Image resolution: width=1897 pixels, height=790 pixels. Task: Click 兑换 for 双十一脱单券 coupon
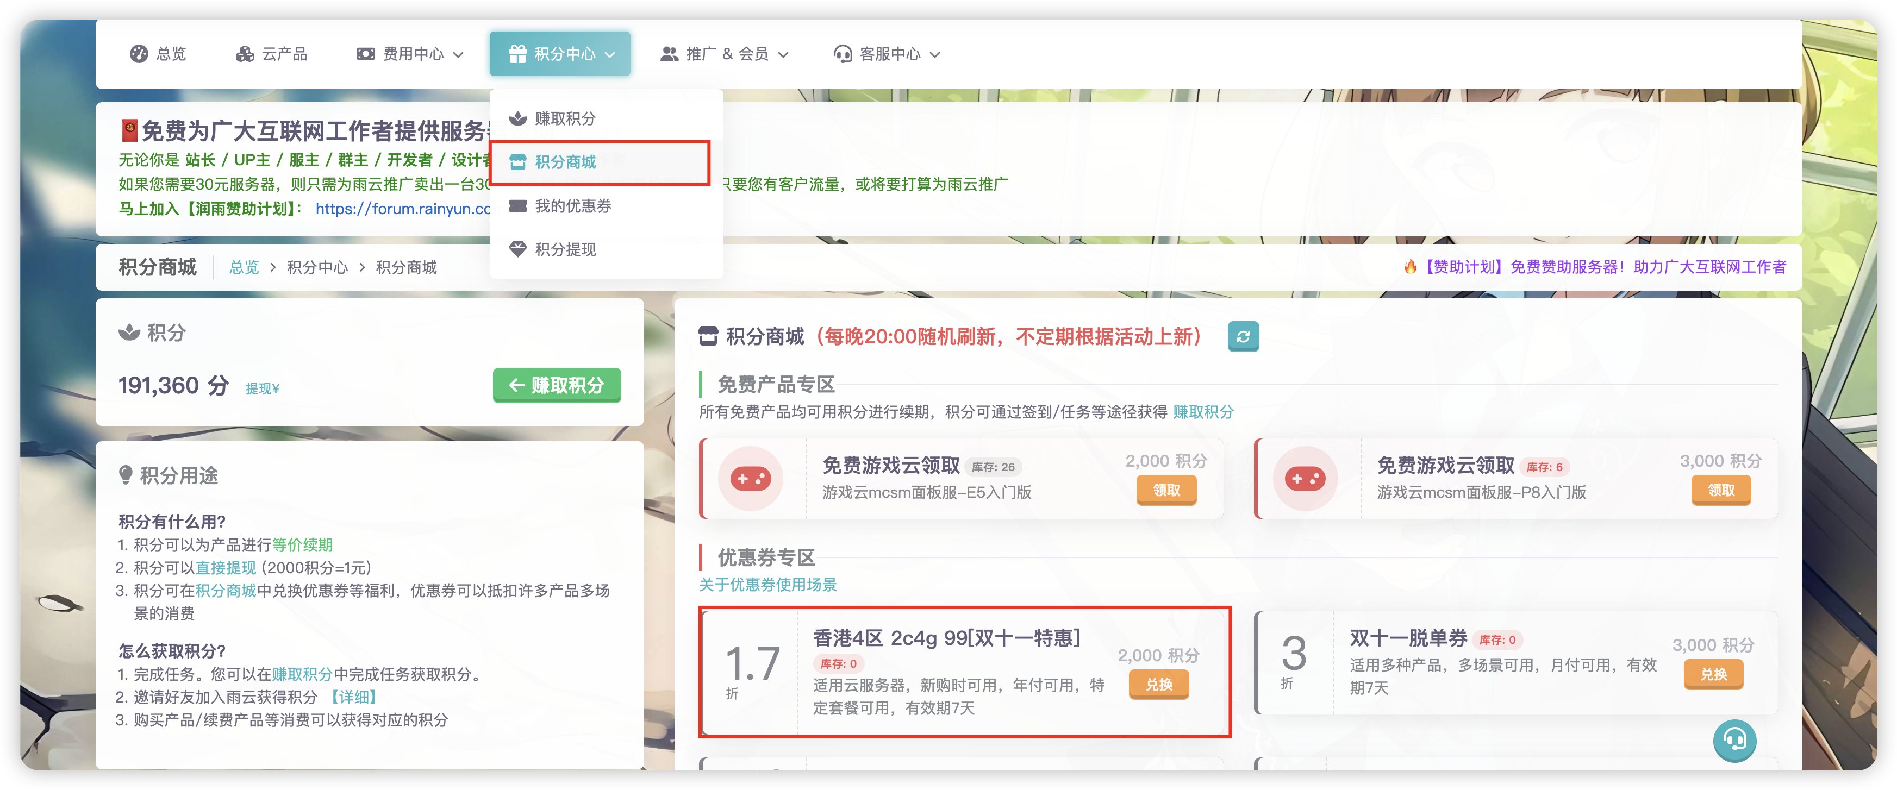click(1713, 674)
